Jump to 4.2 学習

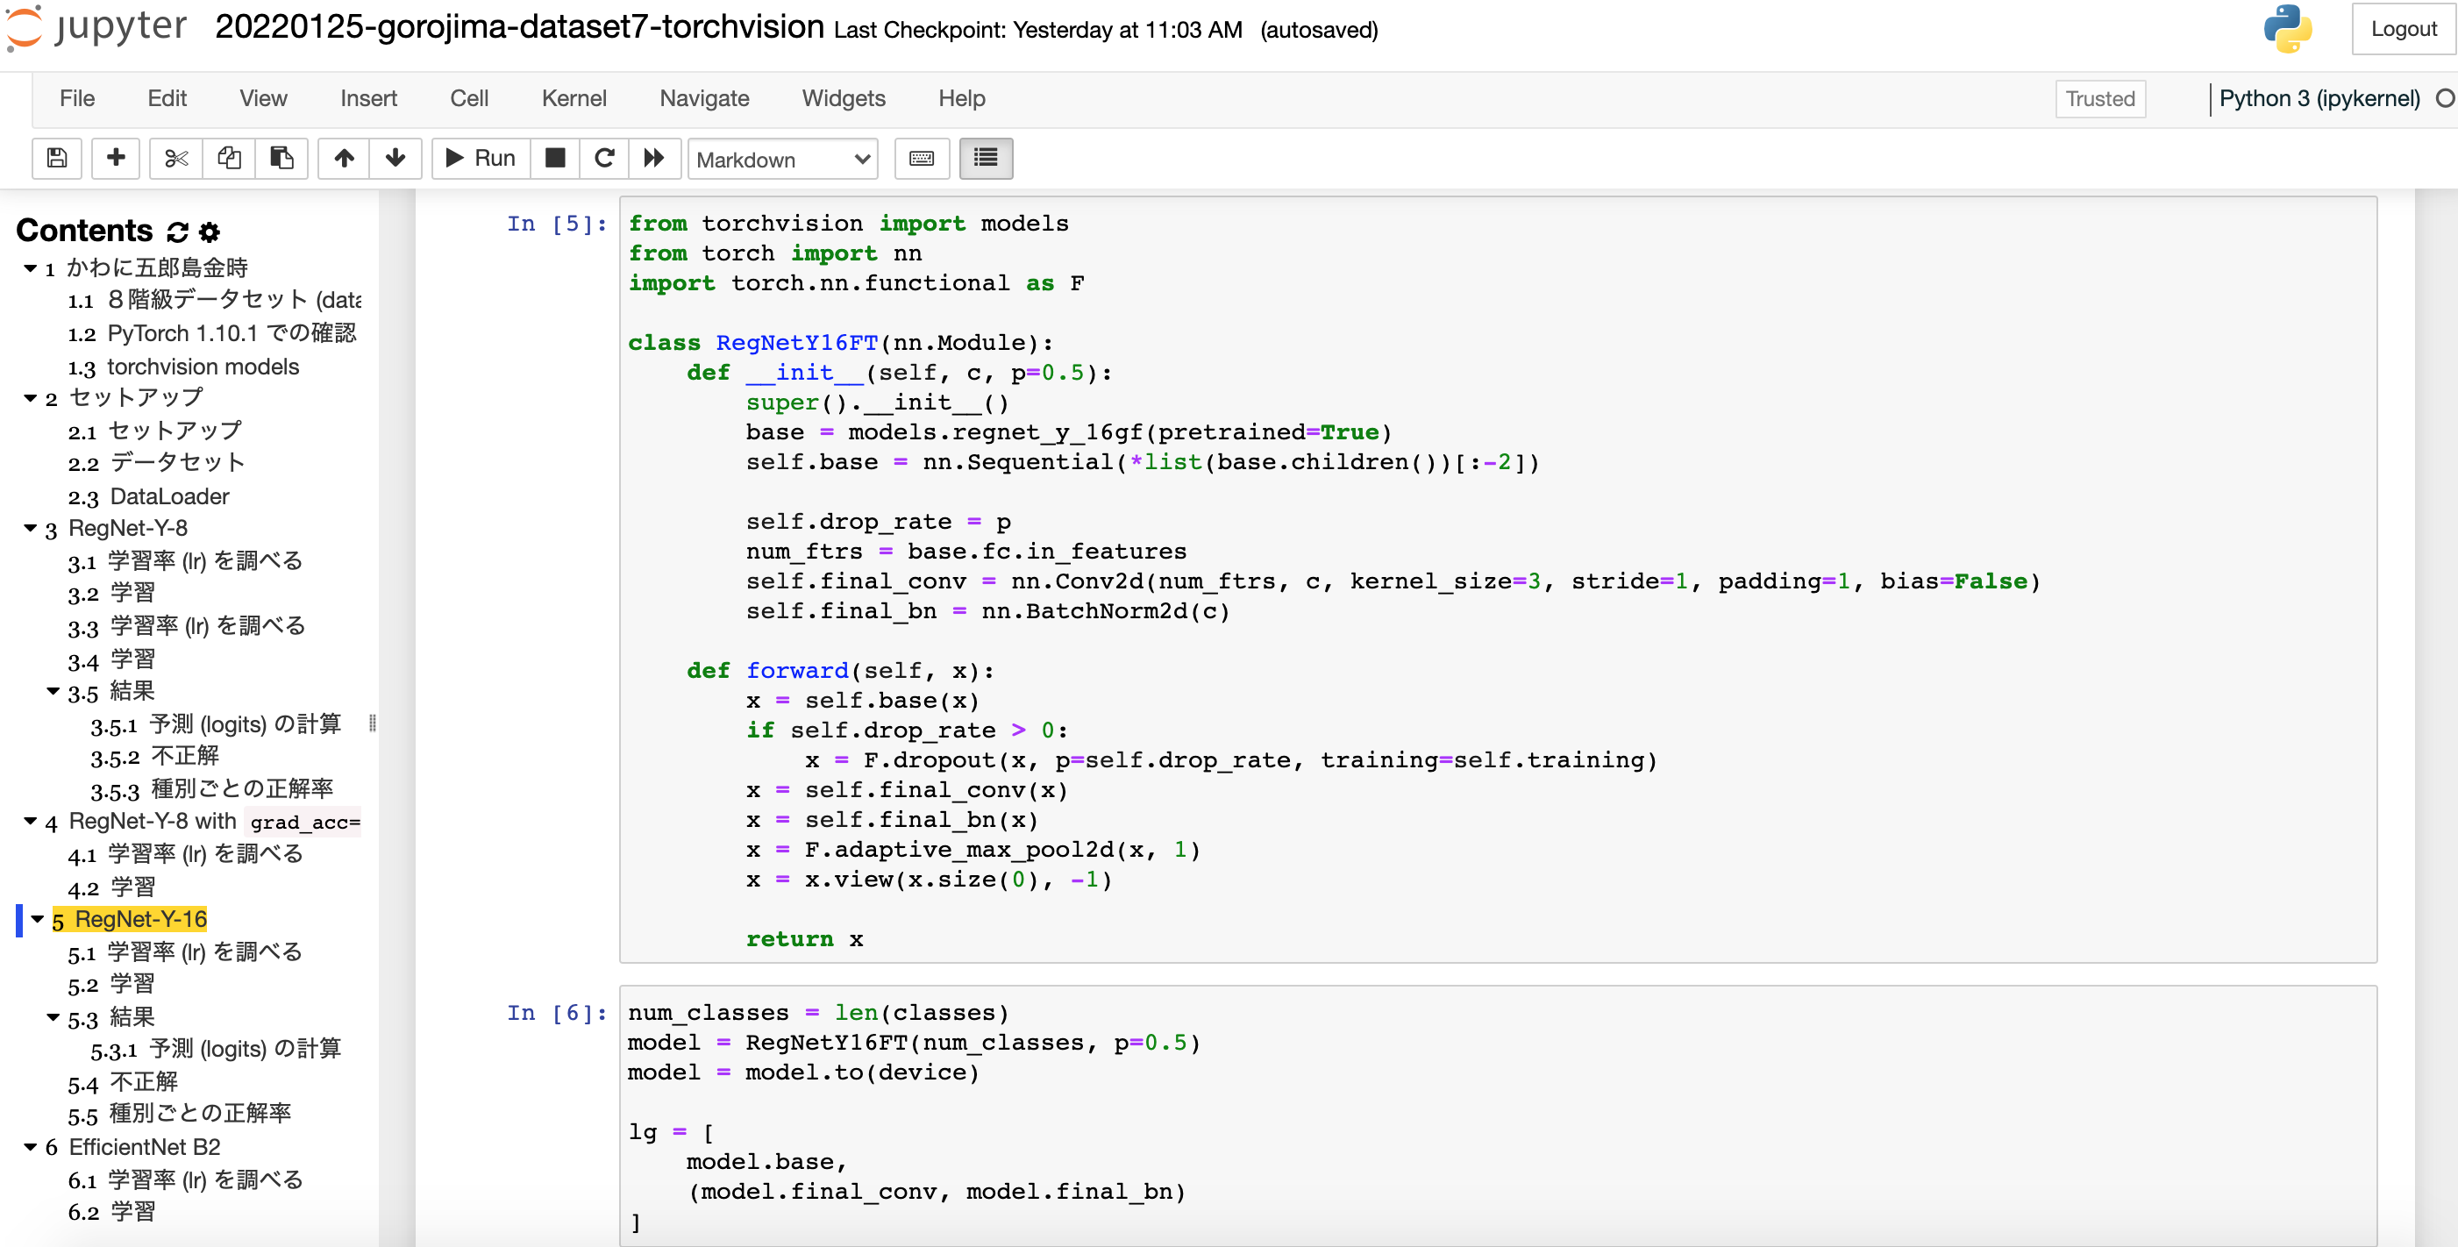[110, 887]
